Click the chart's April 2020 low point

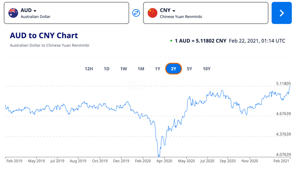coord(158,156)
